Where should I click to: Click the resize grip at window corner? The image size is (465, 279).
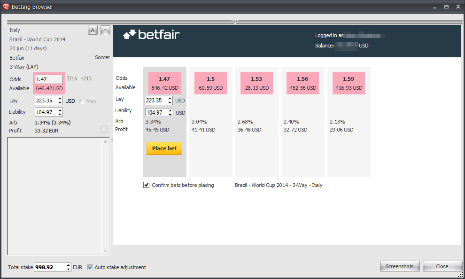coord(461,275)
